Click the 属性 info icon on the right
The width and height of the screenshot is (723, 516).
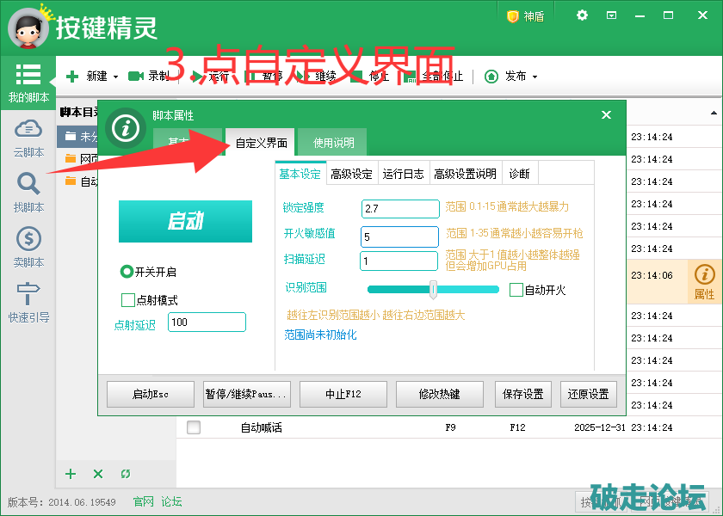704,275
